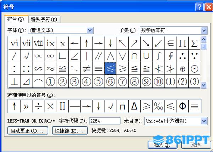Choose the parallel lines symbol ∥
This screenshot has width=213, height=152.
pyautogui.click(x=98, y=56)
